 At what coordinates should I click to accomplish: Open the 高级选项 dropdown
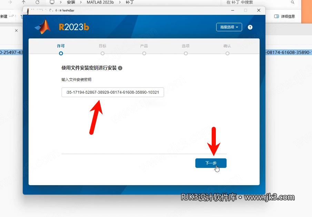click(229, 27)
